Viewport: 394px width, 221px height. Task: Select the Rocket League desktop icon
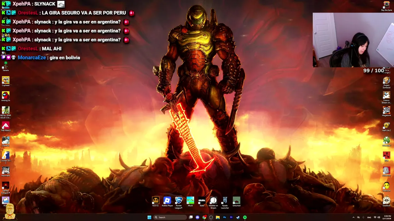(179, 203)
